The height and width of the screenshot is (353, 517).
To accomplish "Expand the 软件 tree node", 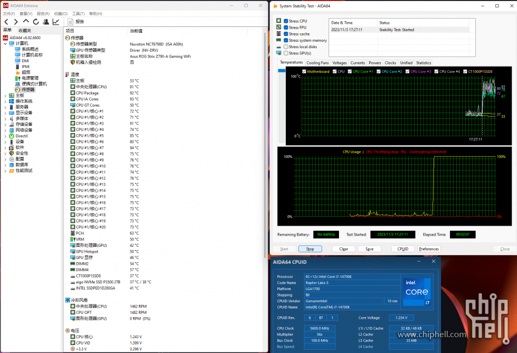I will point(5,147).
